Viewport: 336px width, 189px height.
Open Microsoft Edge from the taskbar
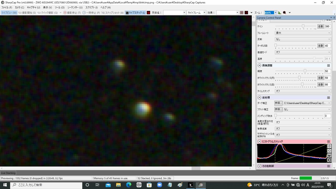[129, 185]
